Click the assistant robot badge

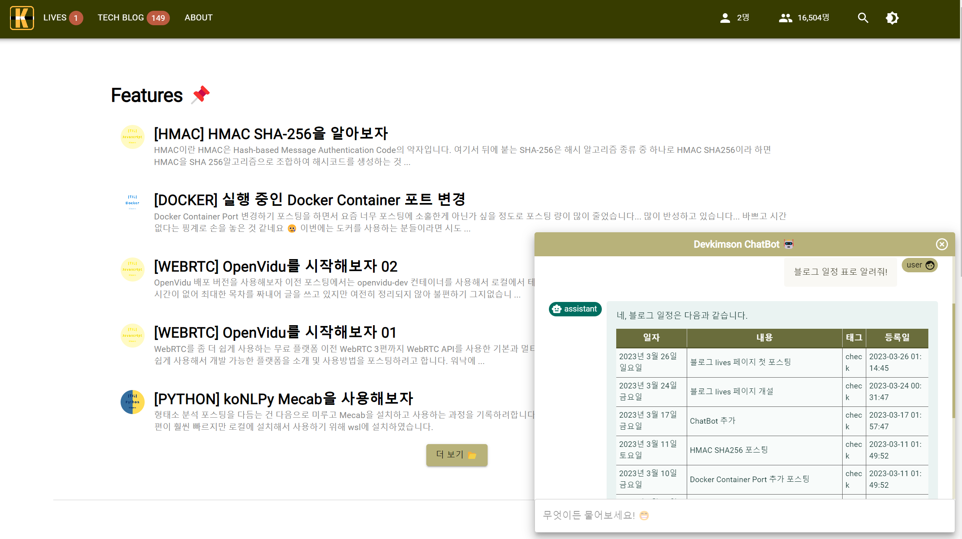575,309
